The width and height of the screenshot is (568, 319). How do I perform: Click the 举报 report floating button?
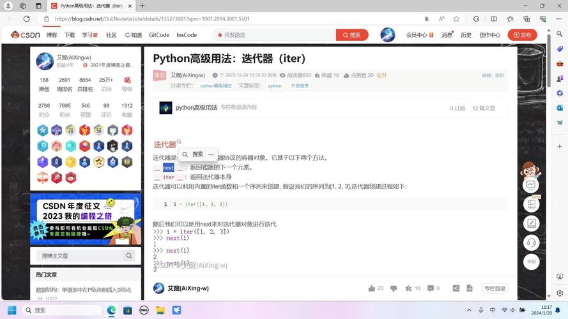tap(532, 262)
